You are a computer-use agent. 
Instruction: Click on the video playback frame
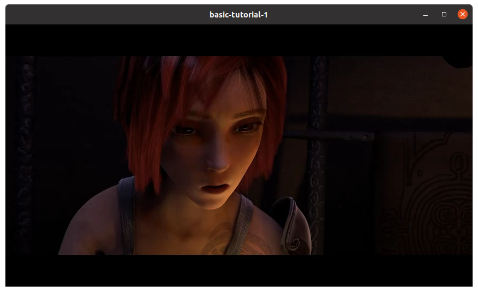point(239,156)
